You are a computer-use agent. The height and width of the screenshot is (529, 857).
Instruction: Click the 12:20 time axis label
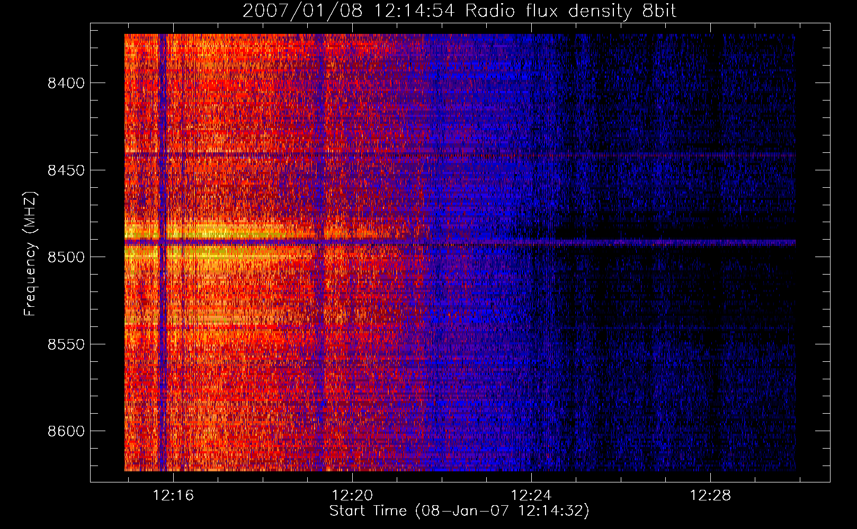click(x=352, y=496)
